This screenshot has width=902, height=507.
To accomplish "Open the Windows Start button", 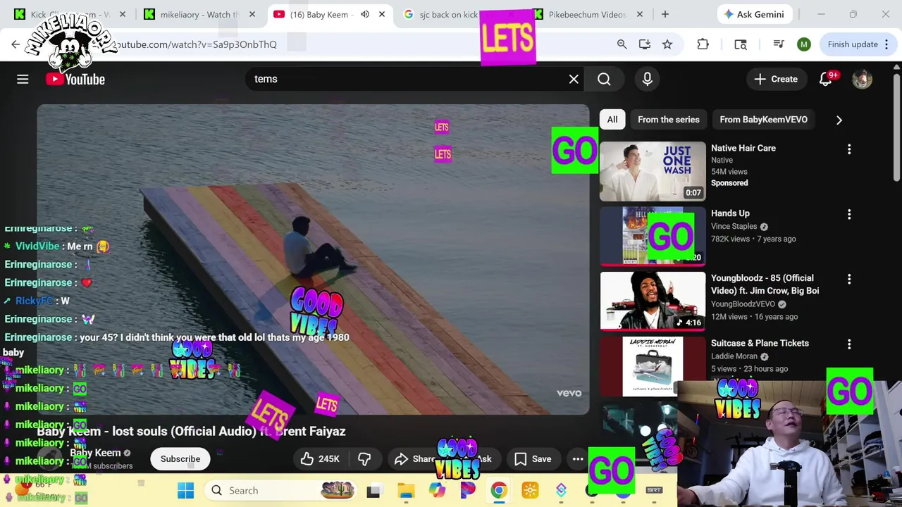I will [x=185, y=490].
